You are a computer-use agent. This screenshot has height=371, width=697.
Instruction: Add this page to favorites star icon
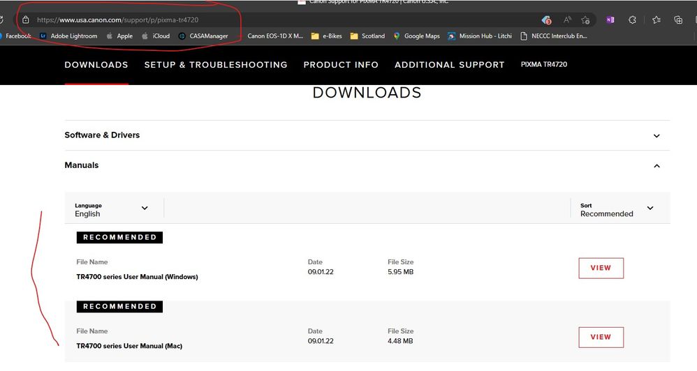585,20
